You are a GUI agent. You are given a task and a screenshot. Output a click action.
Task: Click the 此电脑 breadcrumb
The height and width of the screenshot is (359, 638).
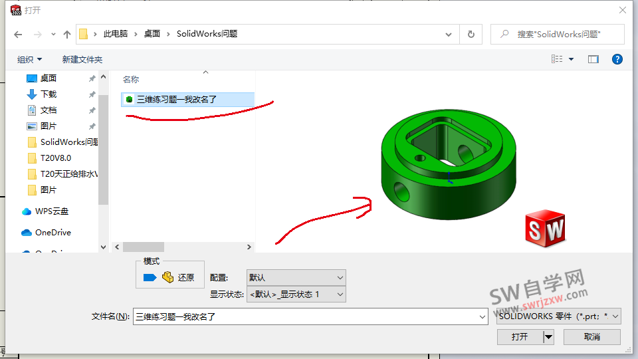(116, 34)
